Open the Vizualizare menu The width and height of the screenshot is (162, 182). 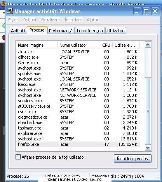[50, 20]
